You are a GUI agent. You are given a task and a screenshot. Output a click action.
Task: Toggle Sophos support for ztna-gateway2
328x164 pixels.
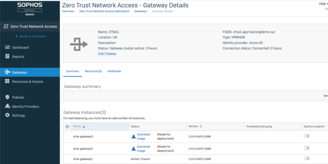point(307,148)
